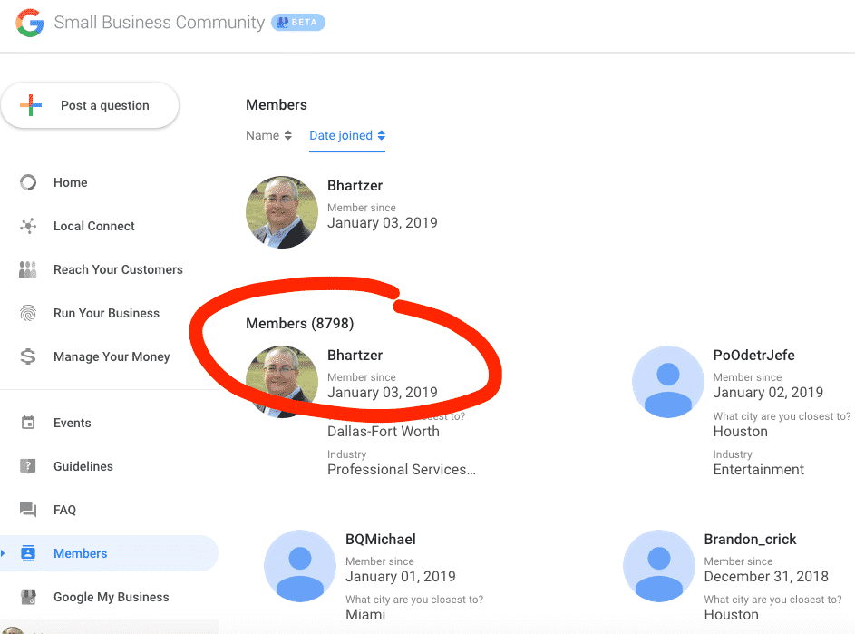Click the BETA badge
The image size is (855, 634).
(297, 23)
